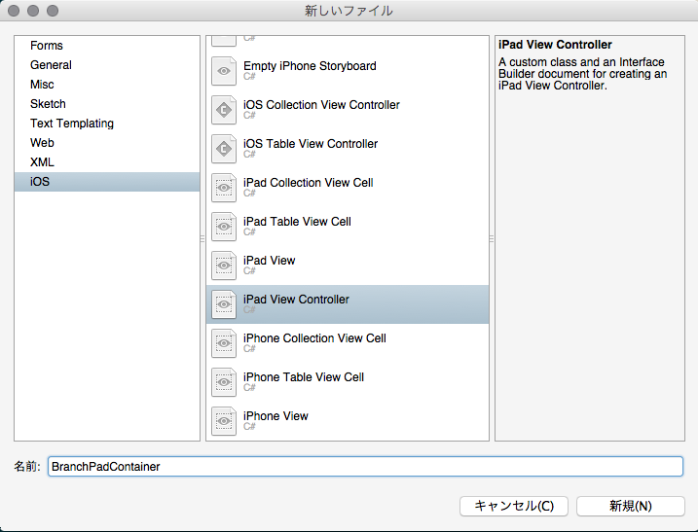Select the iPad View label

pyautogui.click(x=269, y=261)
